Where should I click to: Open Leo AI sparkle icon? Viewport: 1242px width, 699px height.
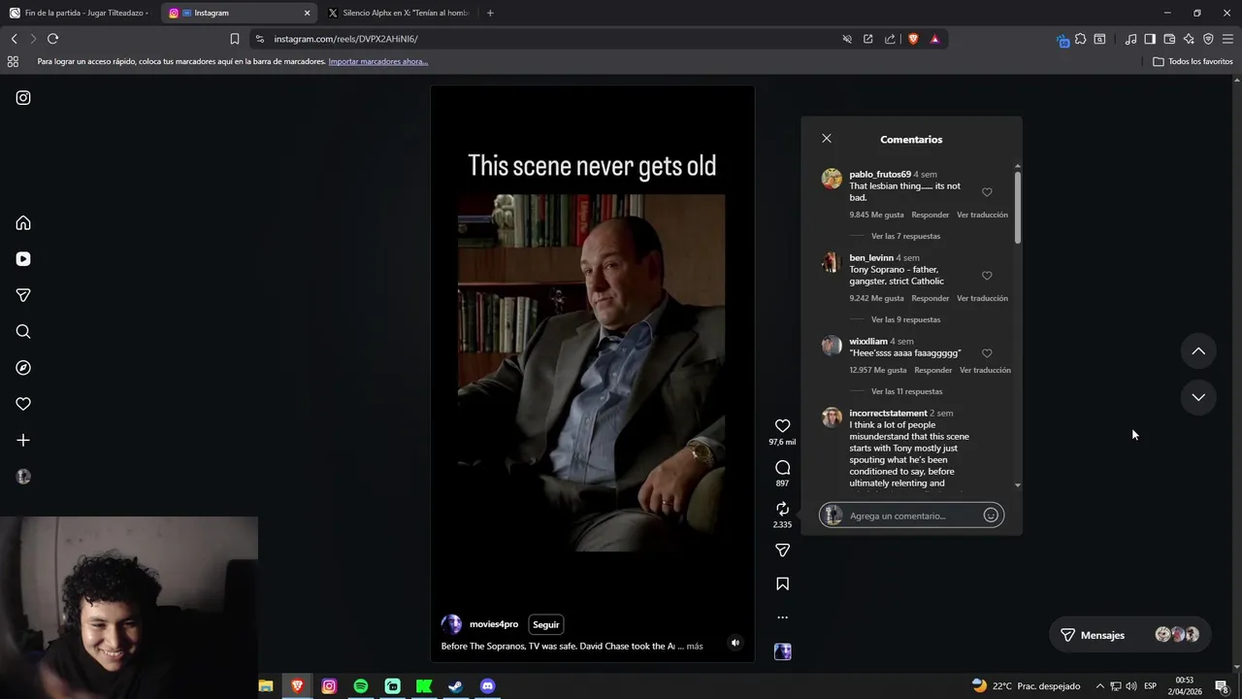(1189, 39)
